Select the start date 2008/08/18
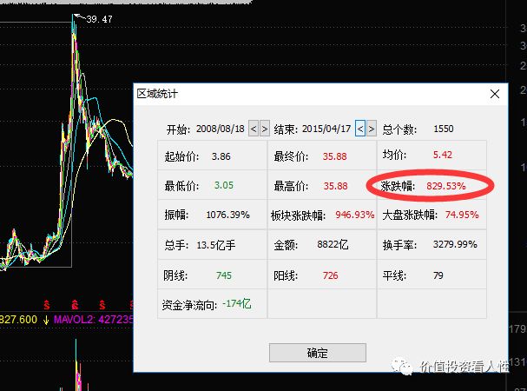This screenshot has height=391, width=527. pos(221,129)
